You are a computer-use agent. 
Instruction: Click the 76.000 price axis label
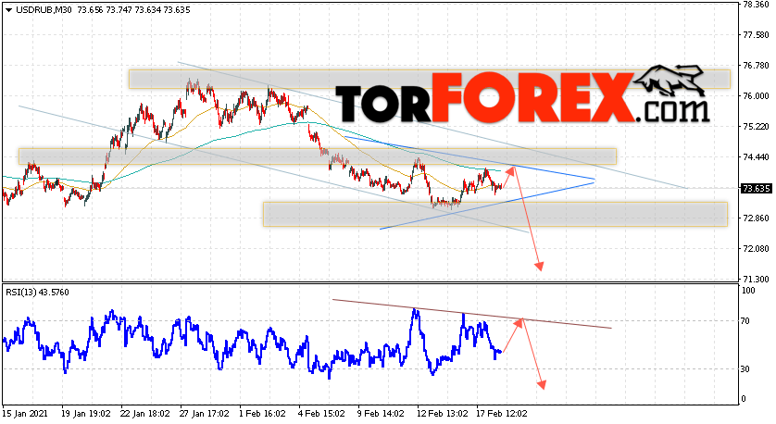(x=756, y=96)
